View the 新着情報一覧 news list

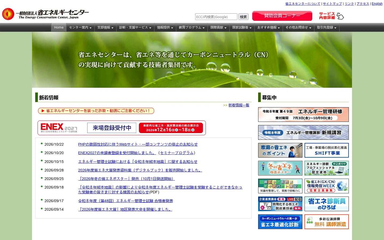coord(239,105)
